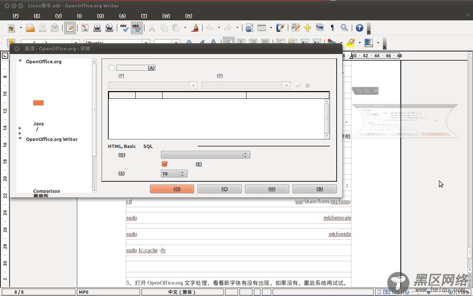The height and width of the screenshot is (296, 473).
Task: Click the Copy icon
Action: pos(164,28)
